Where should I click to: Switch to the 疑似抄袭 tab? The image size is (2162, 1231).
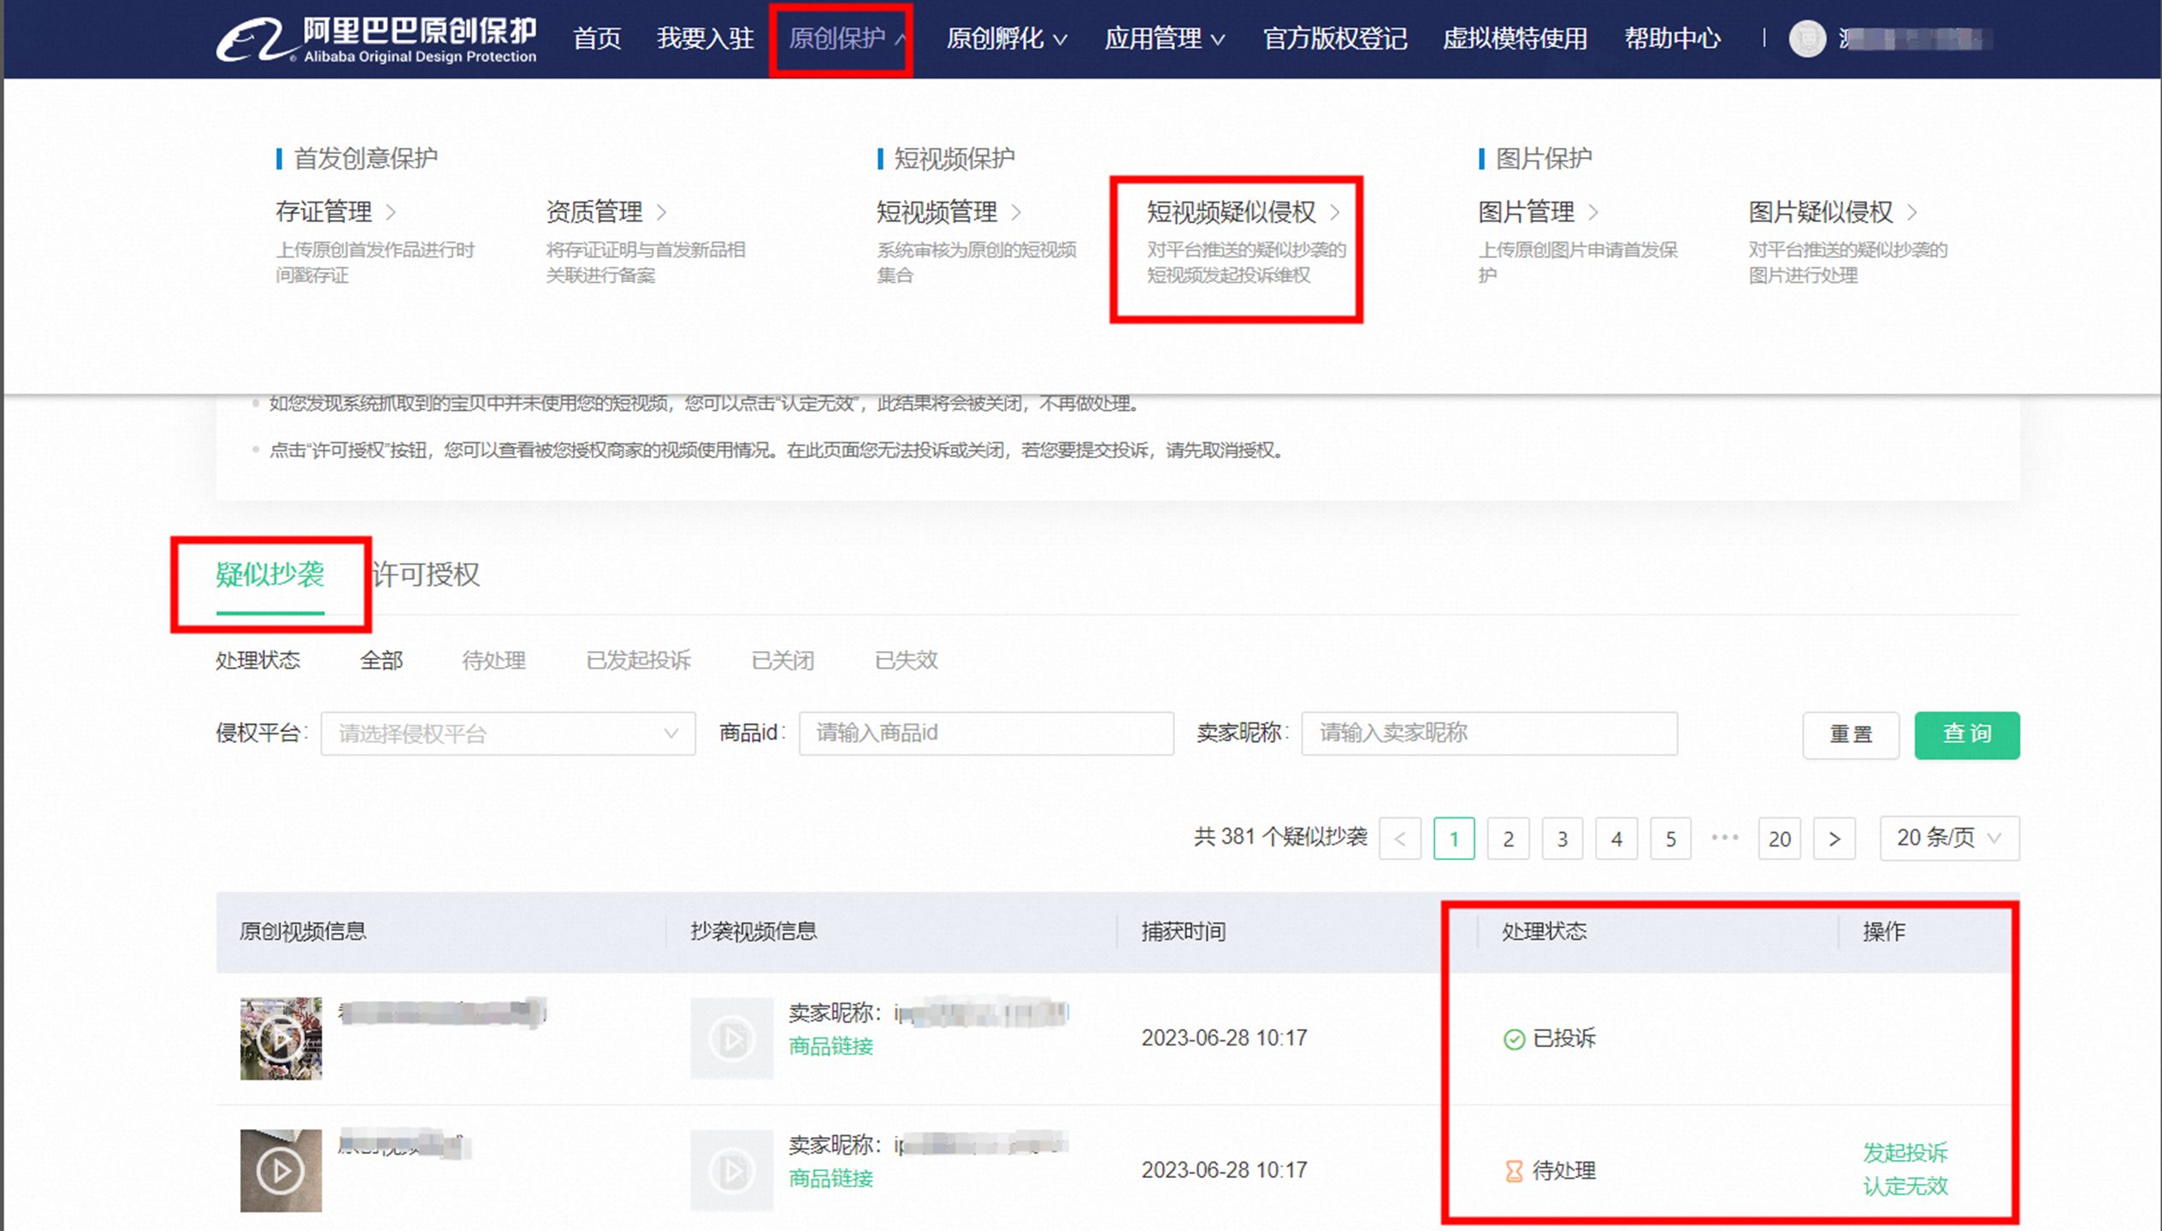coord(270,574)
